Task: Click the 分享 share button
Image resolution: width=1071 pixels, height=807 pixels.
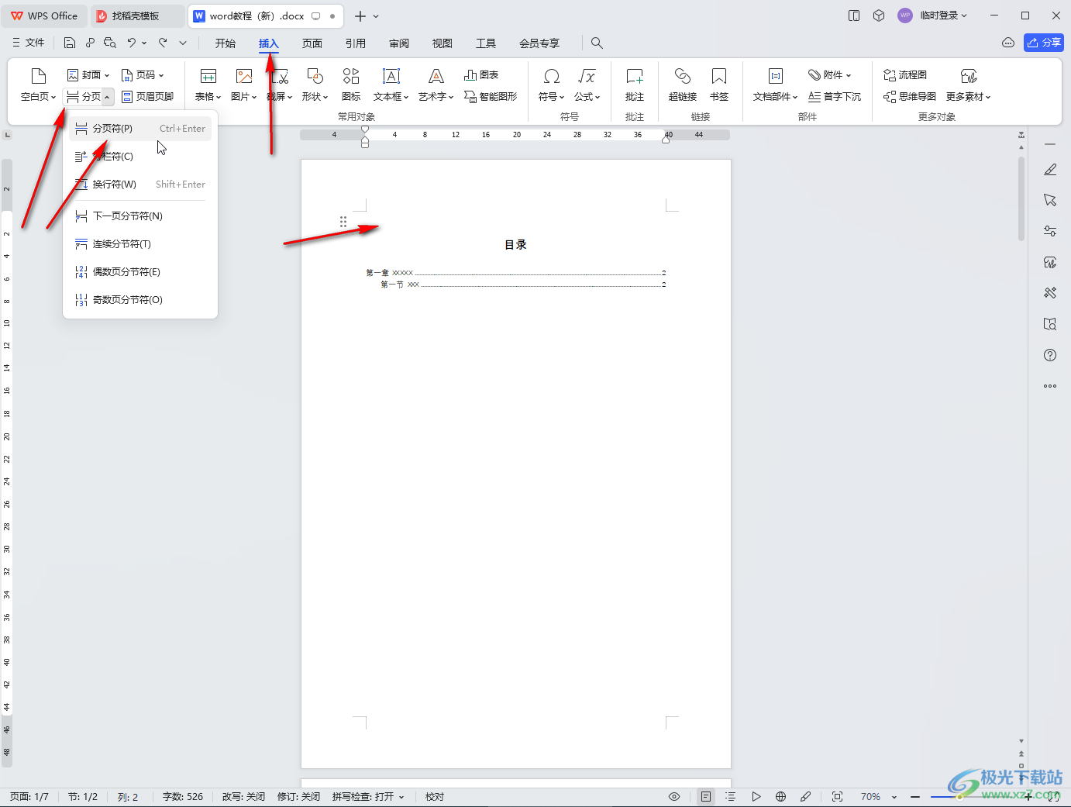Action: tap(1044, 43)
